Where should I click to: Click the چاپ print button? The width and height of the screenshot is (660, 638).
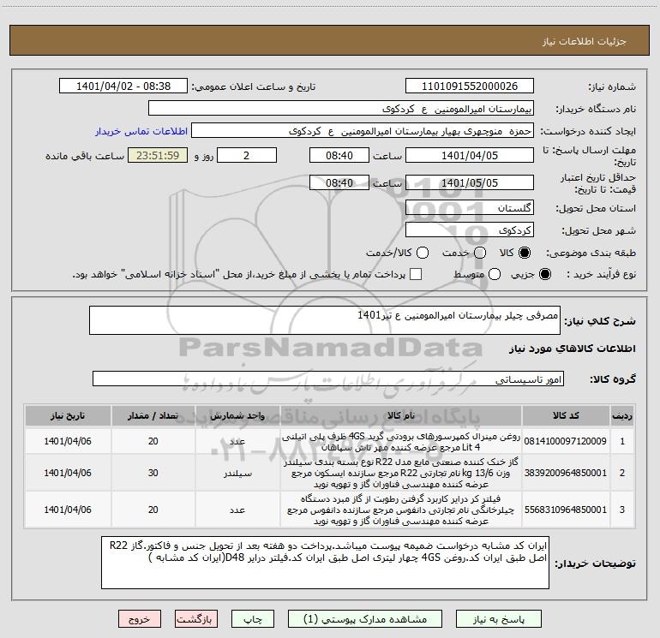tap(253, 619)
